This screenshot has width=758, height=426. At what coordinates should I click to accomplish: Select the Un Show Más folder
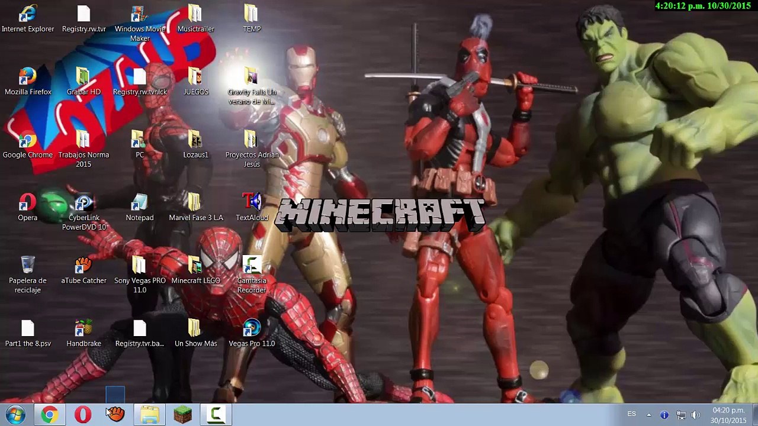[x=195, y=334]
